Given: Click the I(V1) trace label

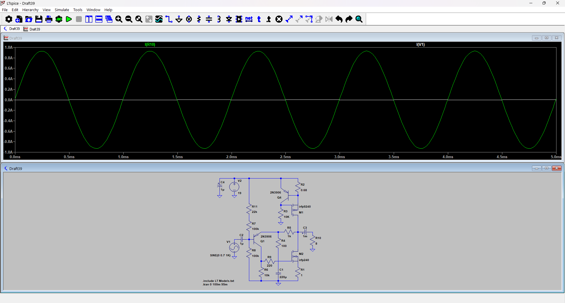Looking at the screenshot, I should [x=421, y=44].
